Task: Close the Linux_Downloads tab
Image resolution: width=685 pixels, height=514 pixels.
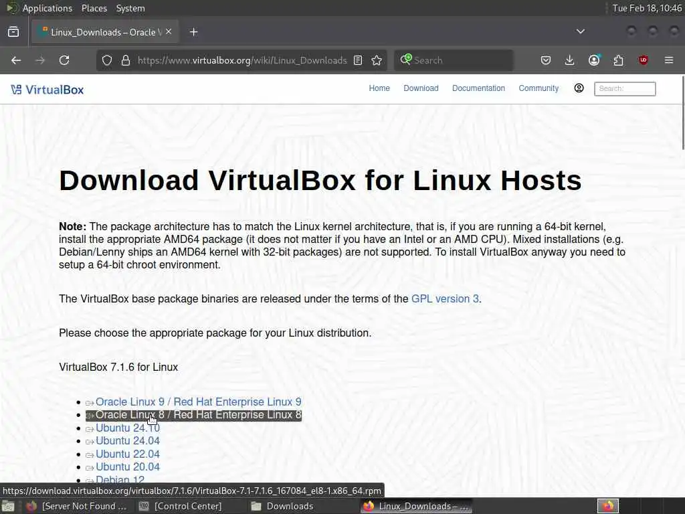Action: click(169, 32)
